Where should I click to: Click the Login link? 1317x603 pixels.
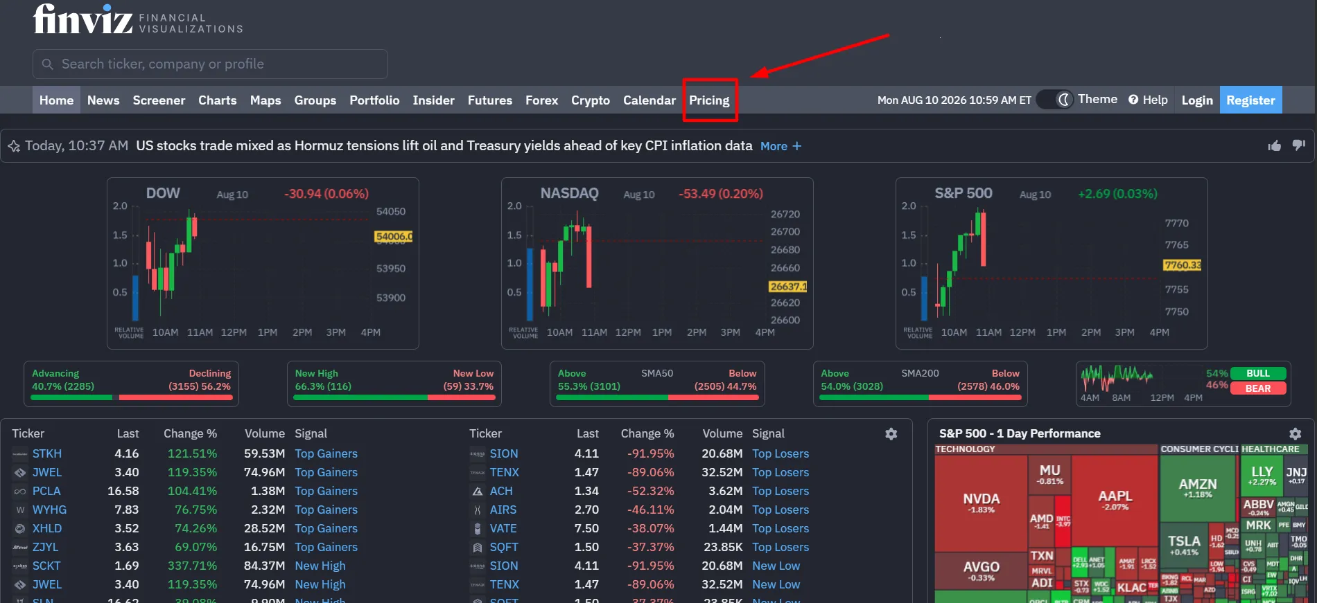click(x=1197, y=100)
